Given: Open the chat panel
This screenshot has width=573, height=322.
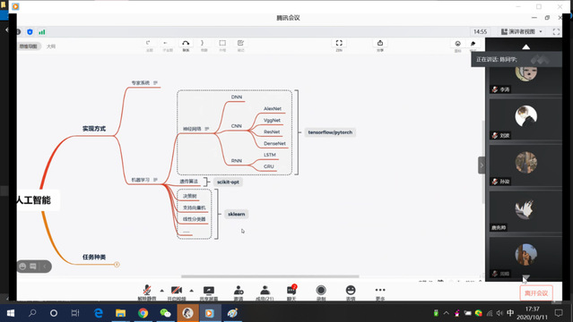Looking at the screenshot, I should tap(291, 292).
